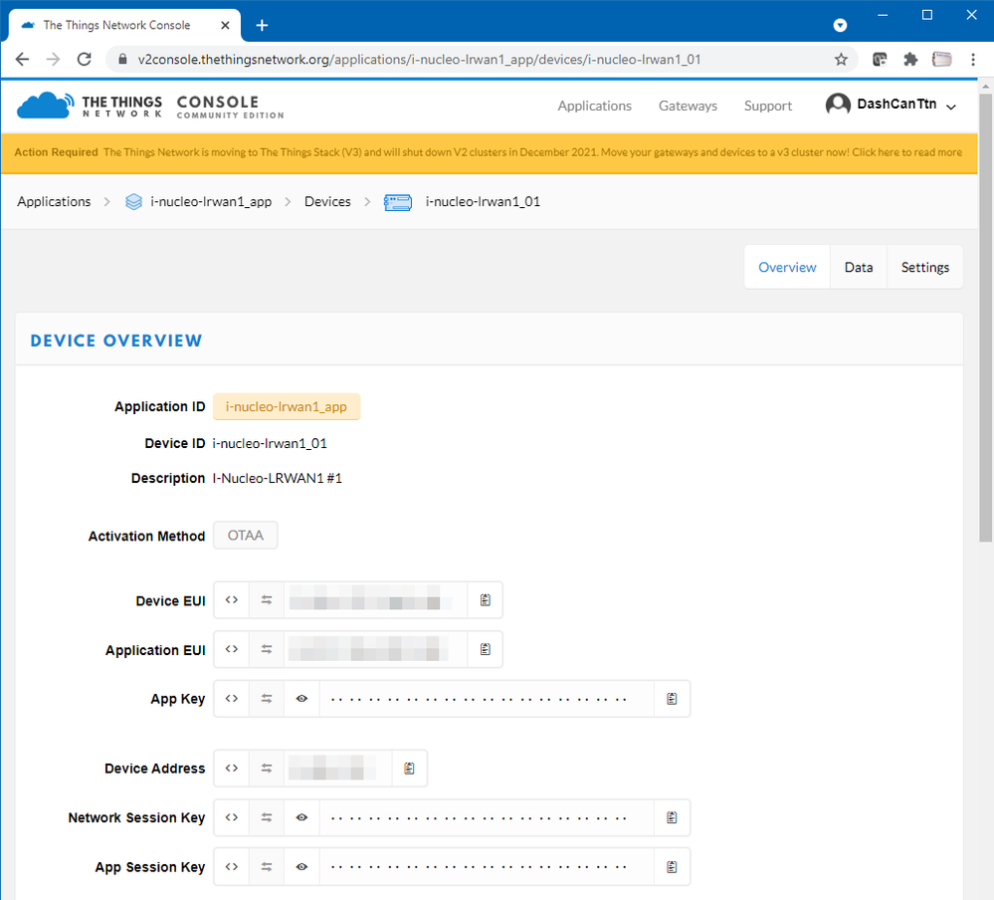Toggle hex format for Device EUI
The height and width of the screenshot is (900, 994).
232,600
